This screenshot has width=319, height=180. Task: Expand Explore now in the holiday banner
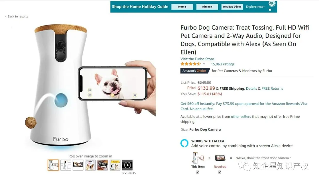pyautogui.click(x=256, y=7)
